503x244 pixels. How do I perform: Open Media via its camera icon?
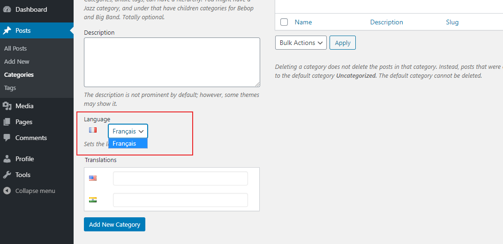pos(7,106)
